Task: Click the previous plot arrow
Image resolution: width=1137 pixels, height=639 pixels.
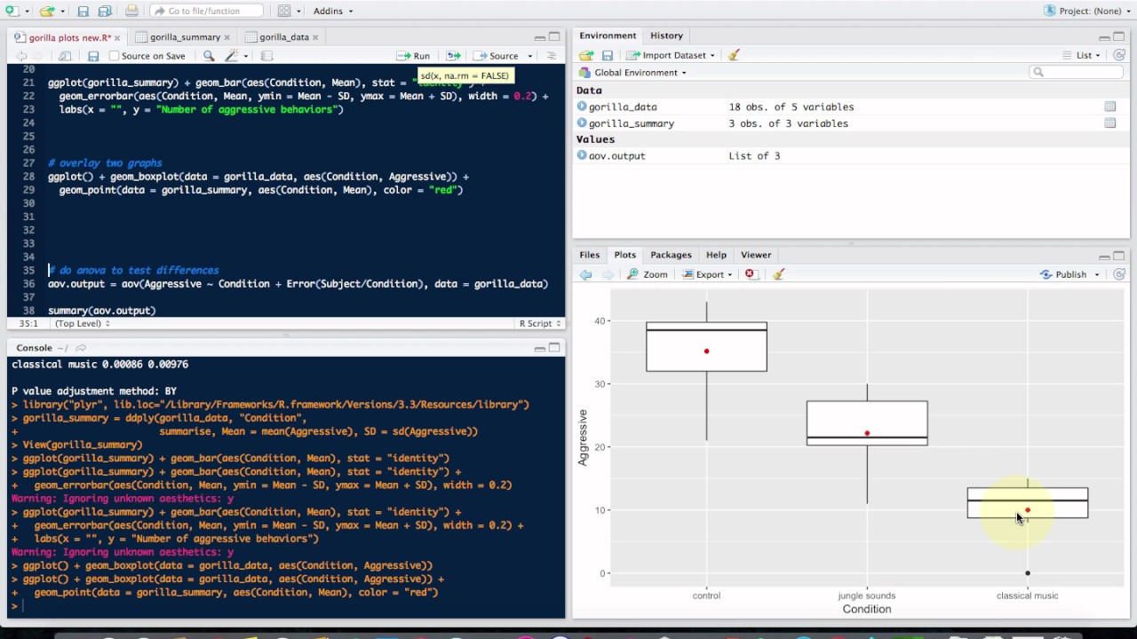Action: coord(585,274)
